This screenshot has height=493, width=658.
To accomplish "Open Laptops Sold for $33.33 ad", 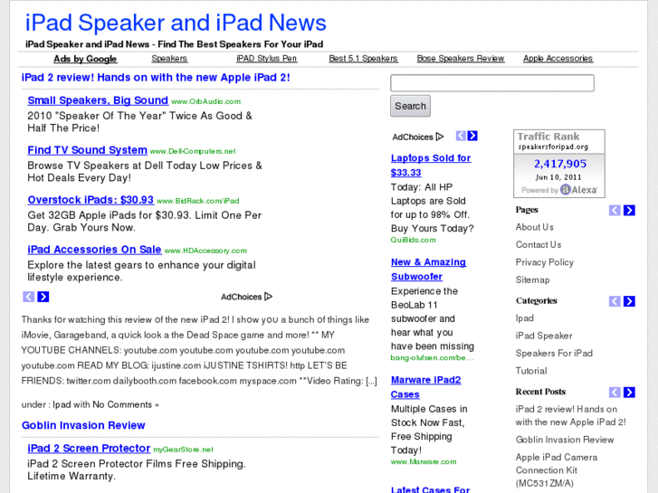I will tap(431, 166).
